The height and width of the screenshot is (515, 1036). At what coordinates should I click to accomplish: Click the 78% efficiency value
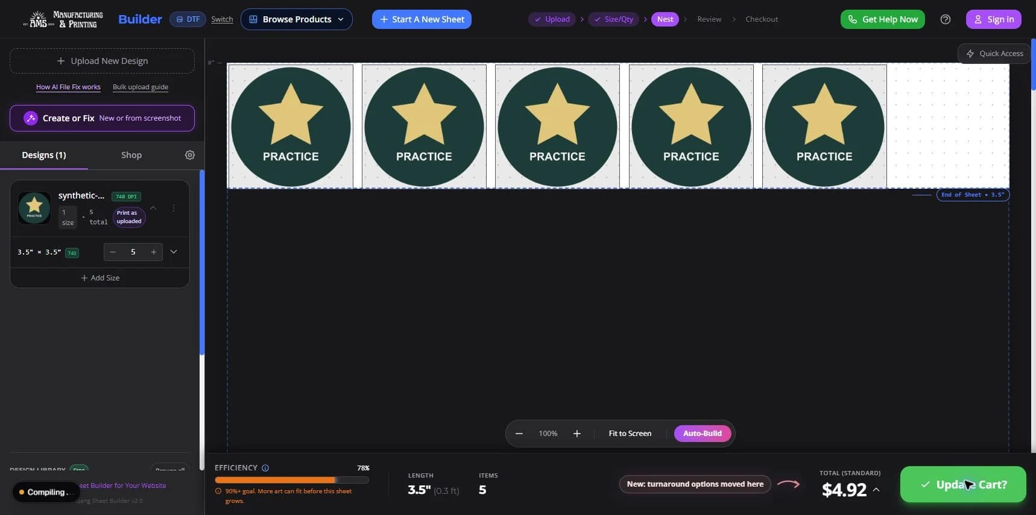(363, 468)
